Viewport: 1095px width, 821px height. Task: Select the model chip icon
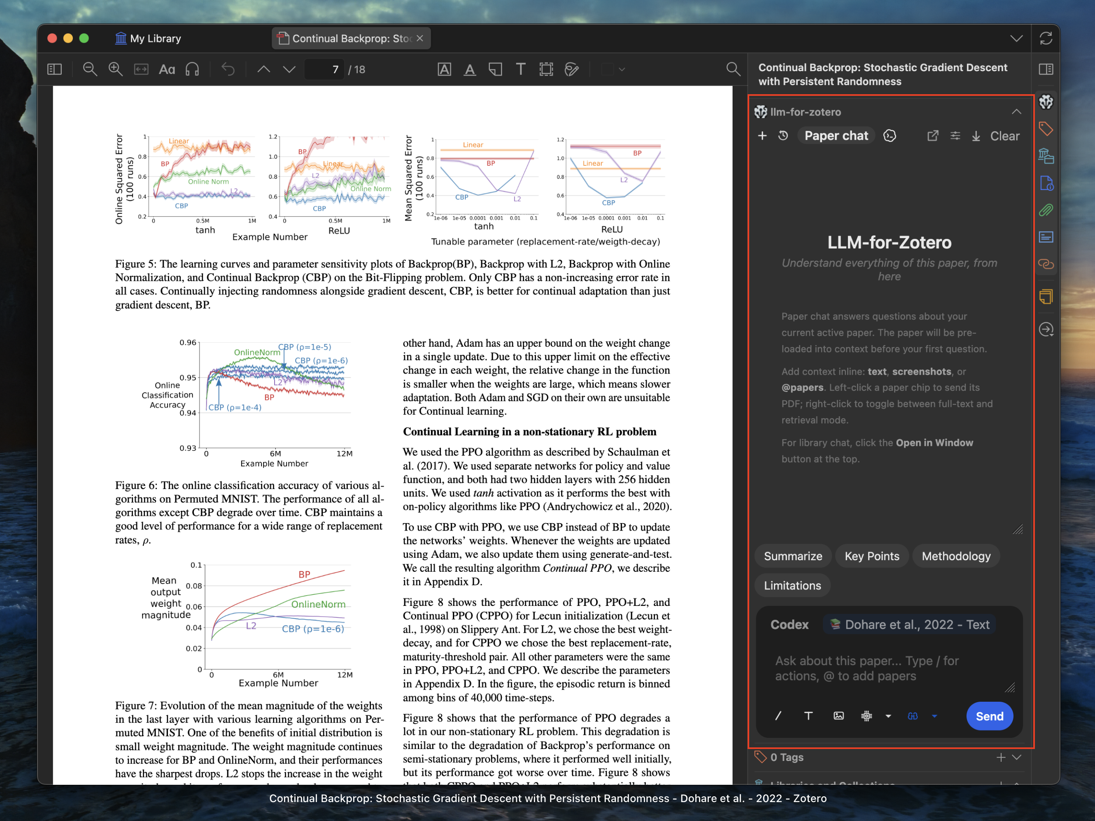[866, 716]
